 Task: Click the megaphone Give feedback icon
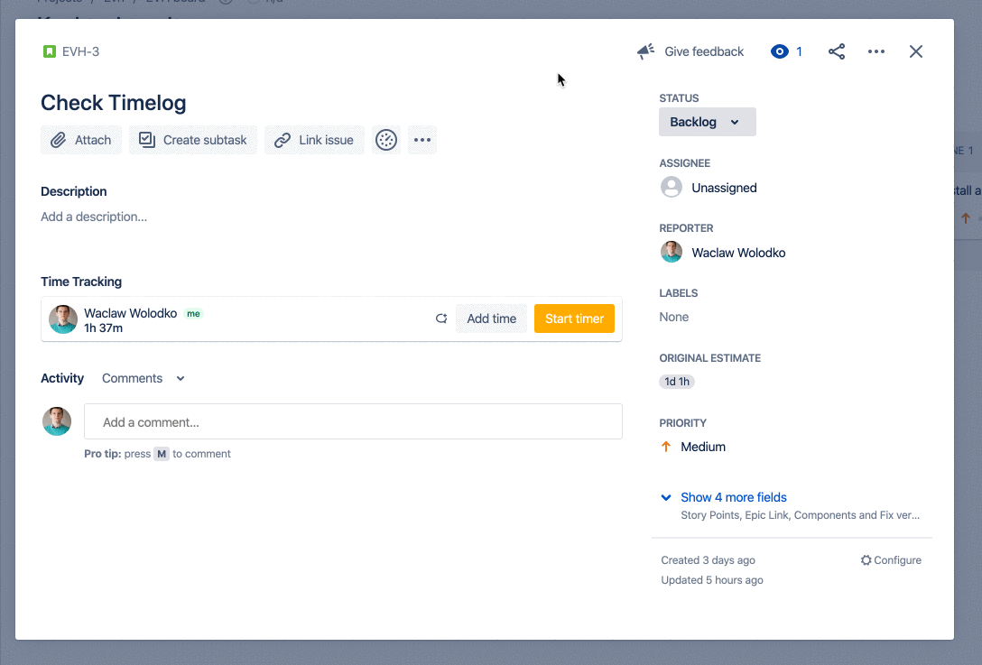(x=645, y=51)
